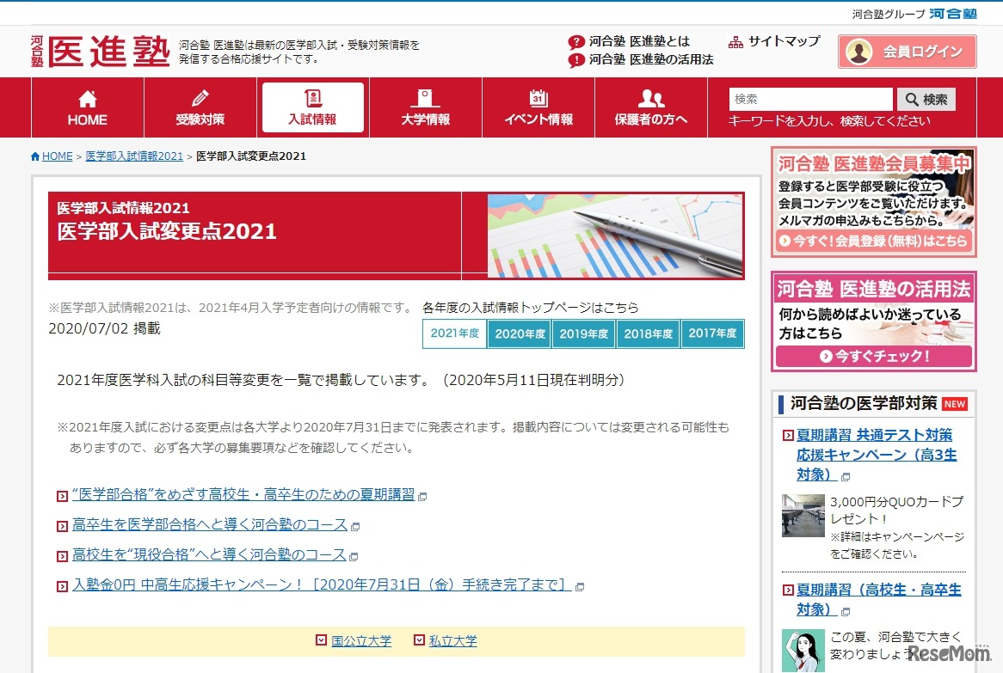
Task: Open the イベント情報 navigation tab
Action: [538, 107]
